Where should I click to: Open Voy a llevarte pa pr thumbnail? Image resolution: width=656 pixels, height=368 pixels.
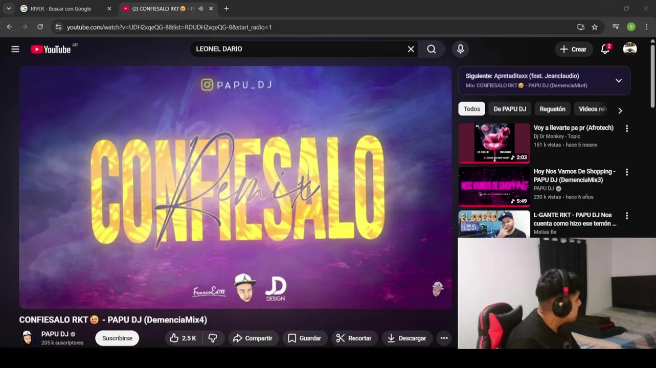pyautogui.click(x=494, y=143)
